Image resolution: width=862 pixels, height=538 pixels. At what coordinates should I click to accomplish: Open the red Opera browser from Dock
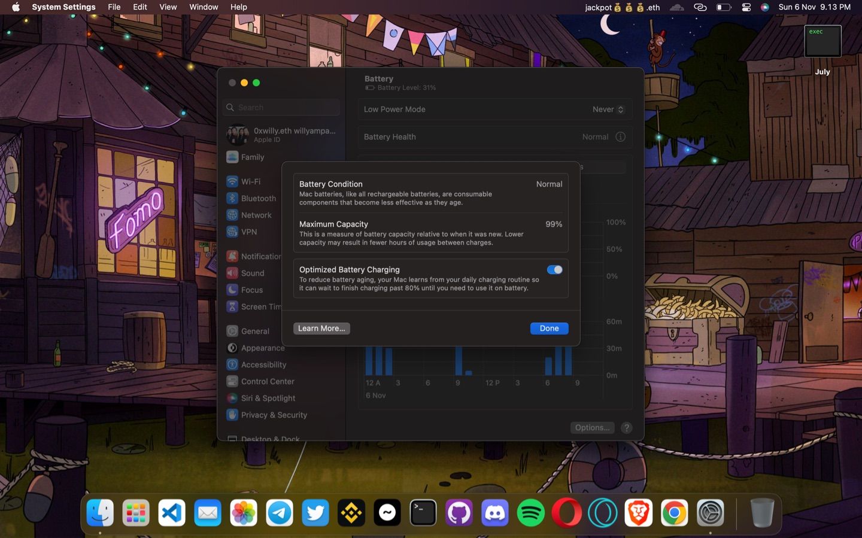[567, 513]
